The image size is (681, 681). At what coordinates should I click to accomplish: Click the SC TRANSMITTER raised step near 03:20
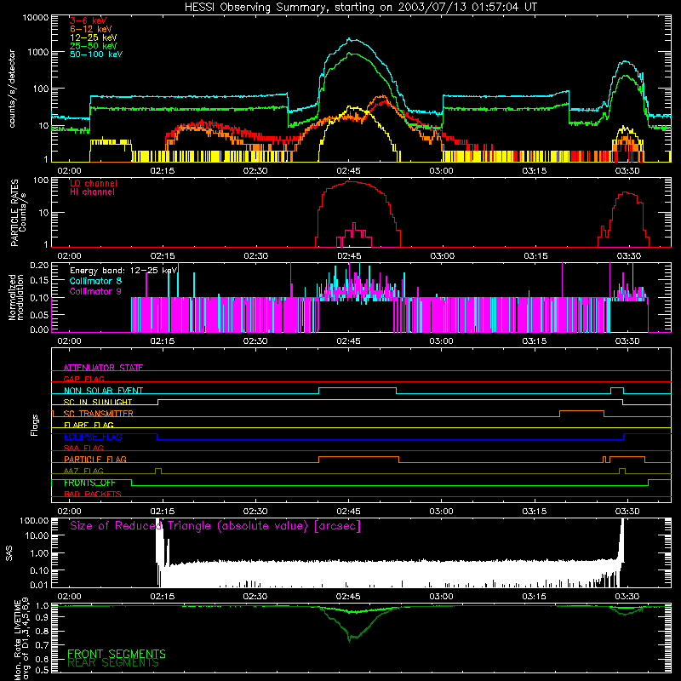581,411
